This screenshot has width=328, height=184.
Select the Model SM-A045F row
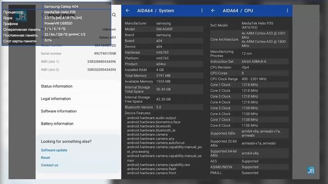tap(164, 29)
